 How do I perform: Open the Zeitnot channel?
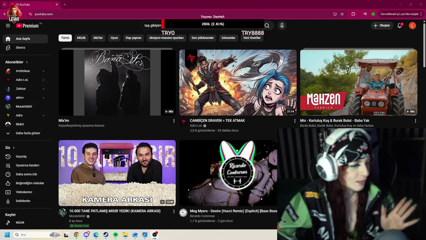coord(25,89)
